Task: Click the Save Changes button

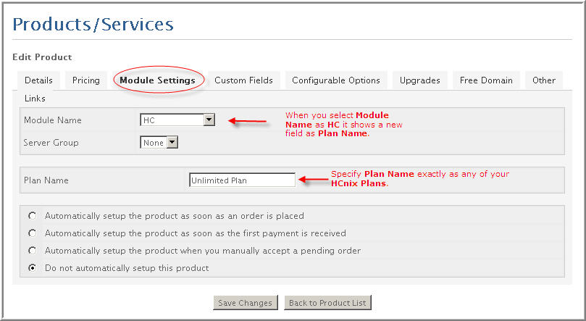Action: [x=245, y=303]
